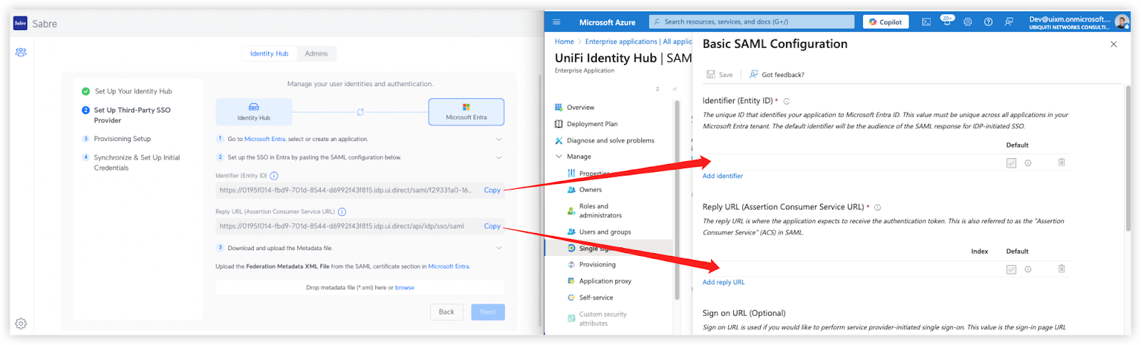Delete the identifier row with trash icon

pyautogui.click(x=1061, y=163)
